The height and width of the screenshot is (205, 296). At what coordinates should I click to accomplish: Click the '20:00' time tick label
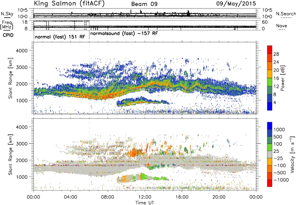tap(219, 197)
